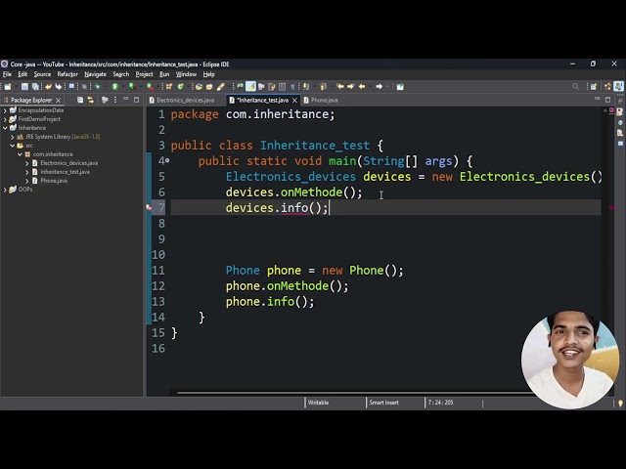Screen dimensions: 626x469
Task: Toggle Word Wrap toolbar icon
Action: pyautogui.click(x=272, y=87)
